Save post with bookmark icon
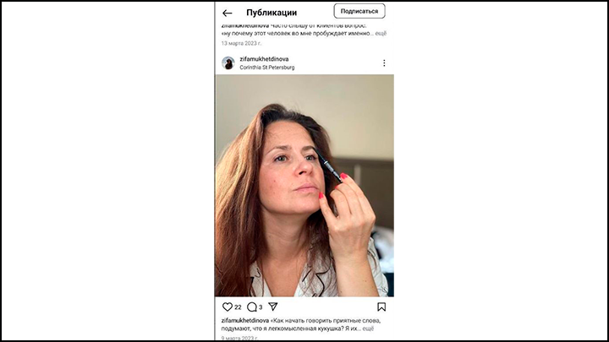Image resolution: width=609 pixels, height=342 pixels. click(381, 307)
